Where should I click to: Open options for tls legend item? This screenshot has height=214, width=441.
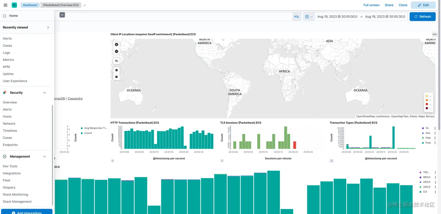pos(435,128)
